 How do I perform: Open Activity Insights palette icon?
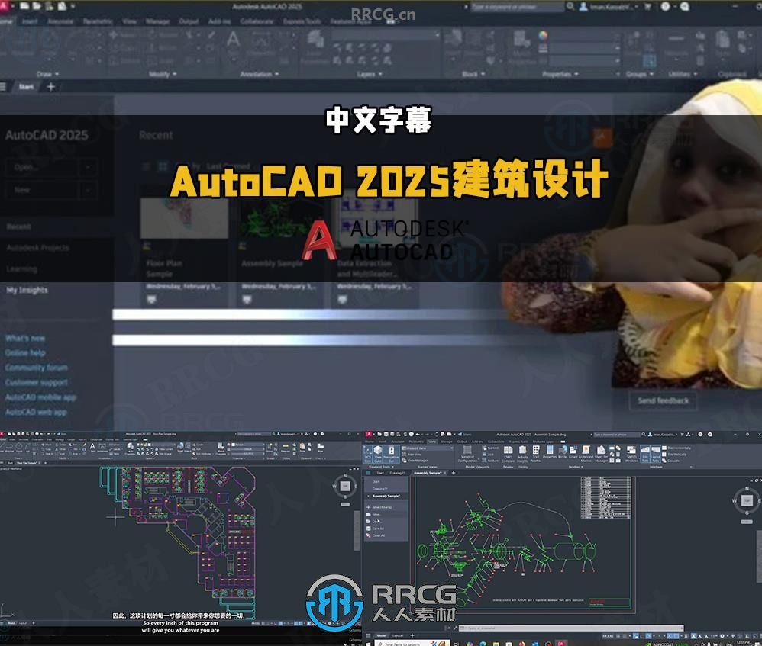tap(523, 454)
